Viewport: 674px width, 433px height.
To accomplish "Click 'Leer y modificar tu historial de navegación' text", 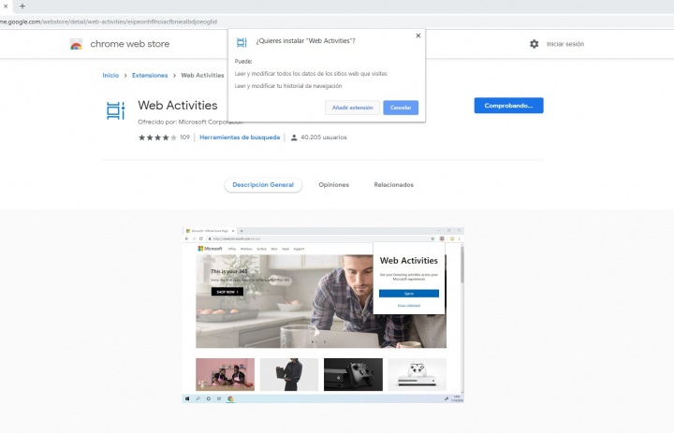I will click(x=288, y=86).
